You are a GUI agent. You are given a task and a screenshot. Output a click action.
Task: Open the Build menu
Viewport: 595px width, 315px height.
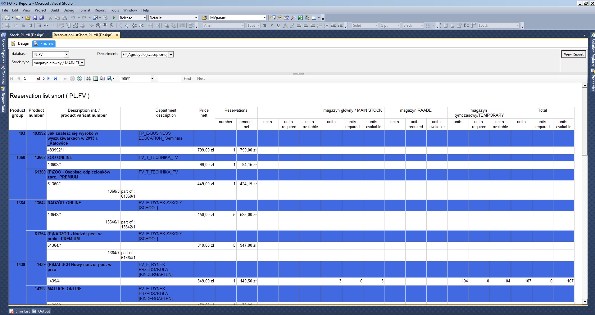click(x=55, y=10)
